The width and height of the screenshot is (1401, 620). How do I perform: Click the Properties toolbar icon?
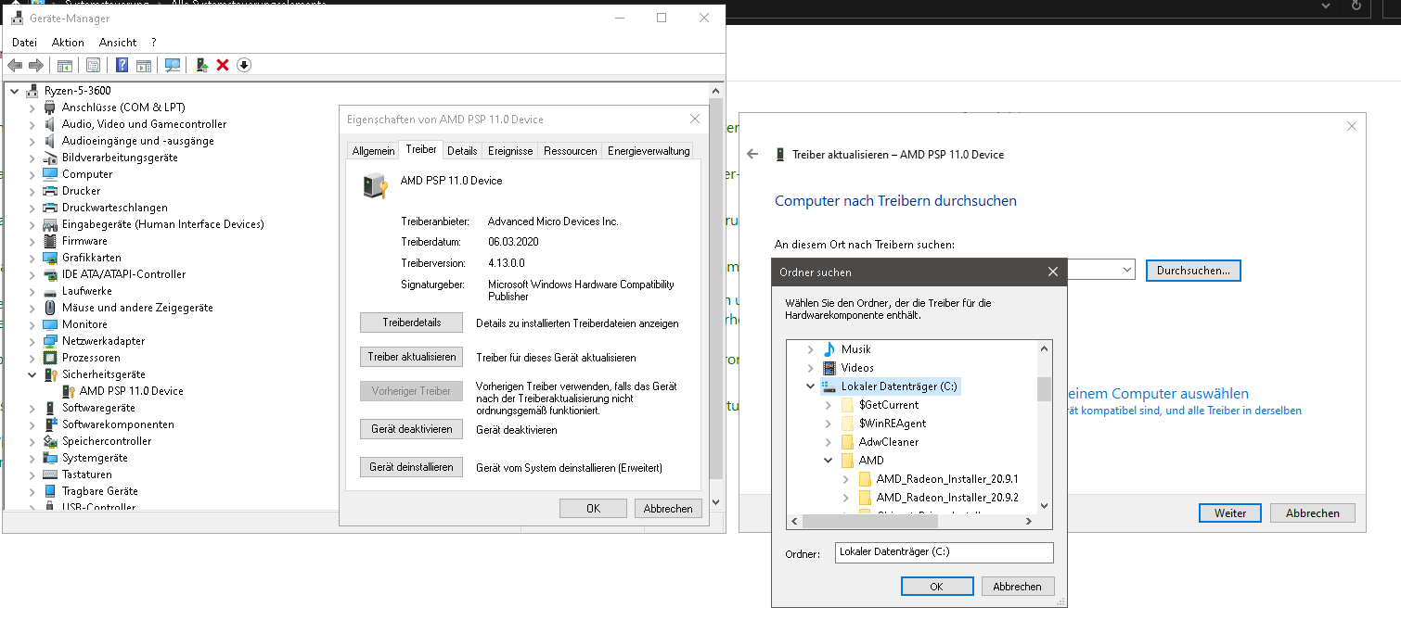tap(94, 65)
